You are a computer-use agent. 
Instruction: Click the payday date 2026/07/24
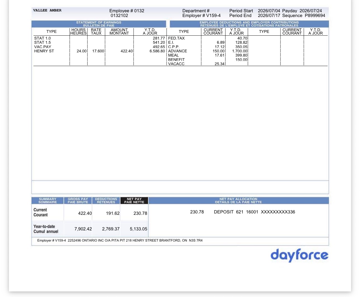311,11
